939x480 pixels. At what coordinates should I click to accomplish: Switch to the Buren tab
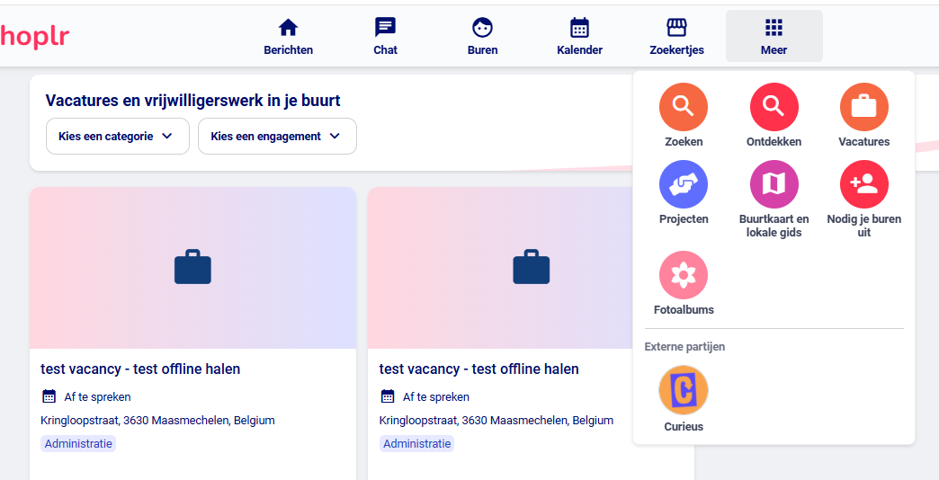(x=482, y=36)
